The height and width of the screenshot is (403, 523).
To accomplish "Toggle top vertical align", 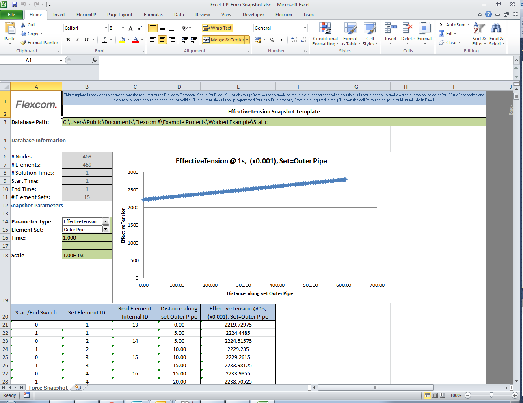I will [153, 28].
